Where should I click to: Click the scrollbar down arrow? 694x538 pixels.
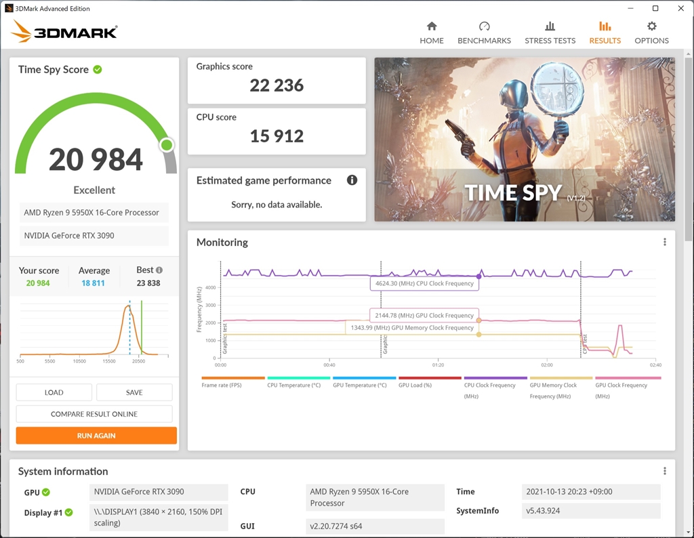click(688, 533)
